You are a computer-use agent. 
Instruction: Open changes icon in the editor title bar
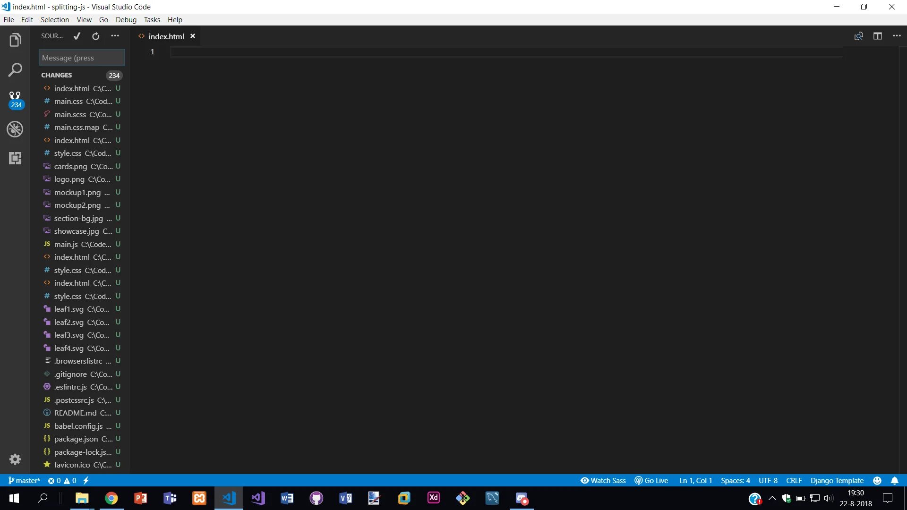[859, 36]
